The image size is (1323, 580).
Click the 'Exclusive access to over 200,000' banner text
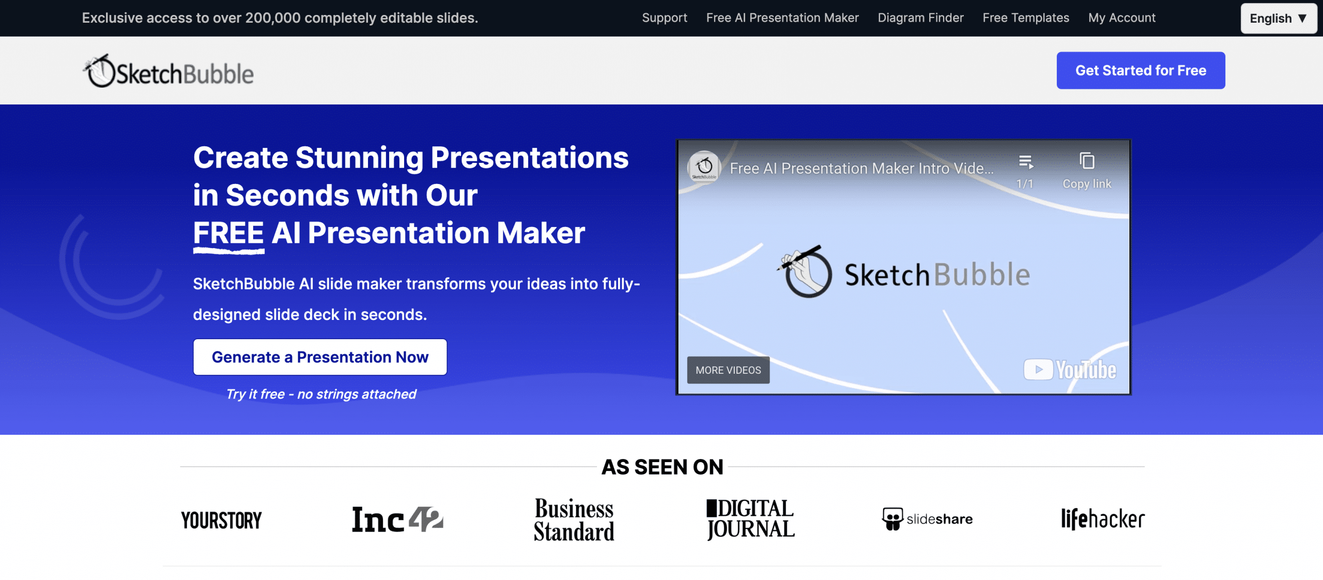[280, 18]
